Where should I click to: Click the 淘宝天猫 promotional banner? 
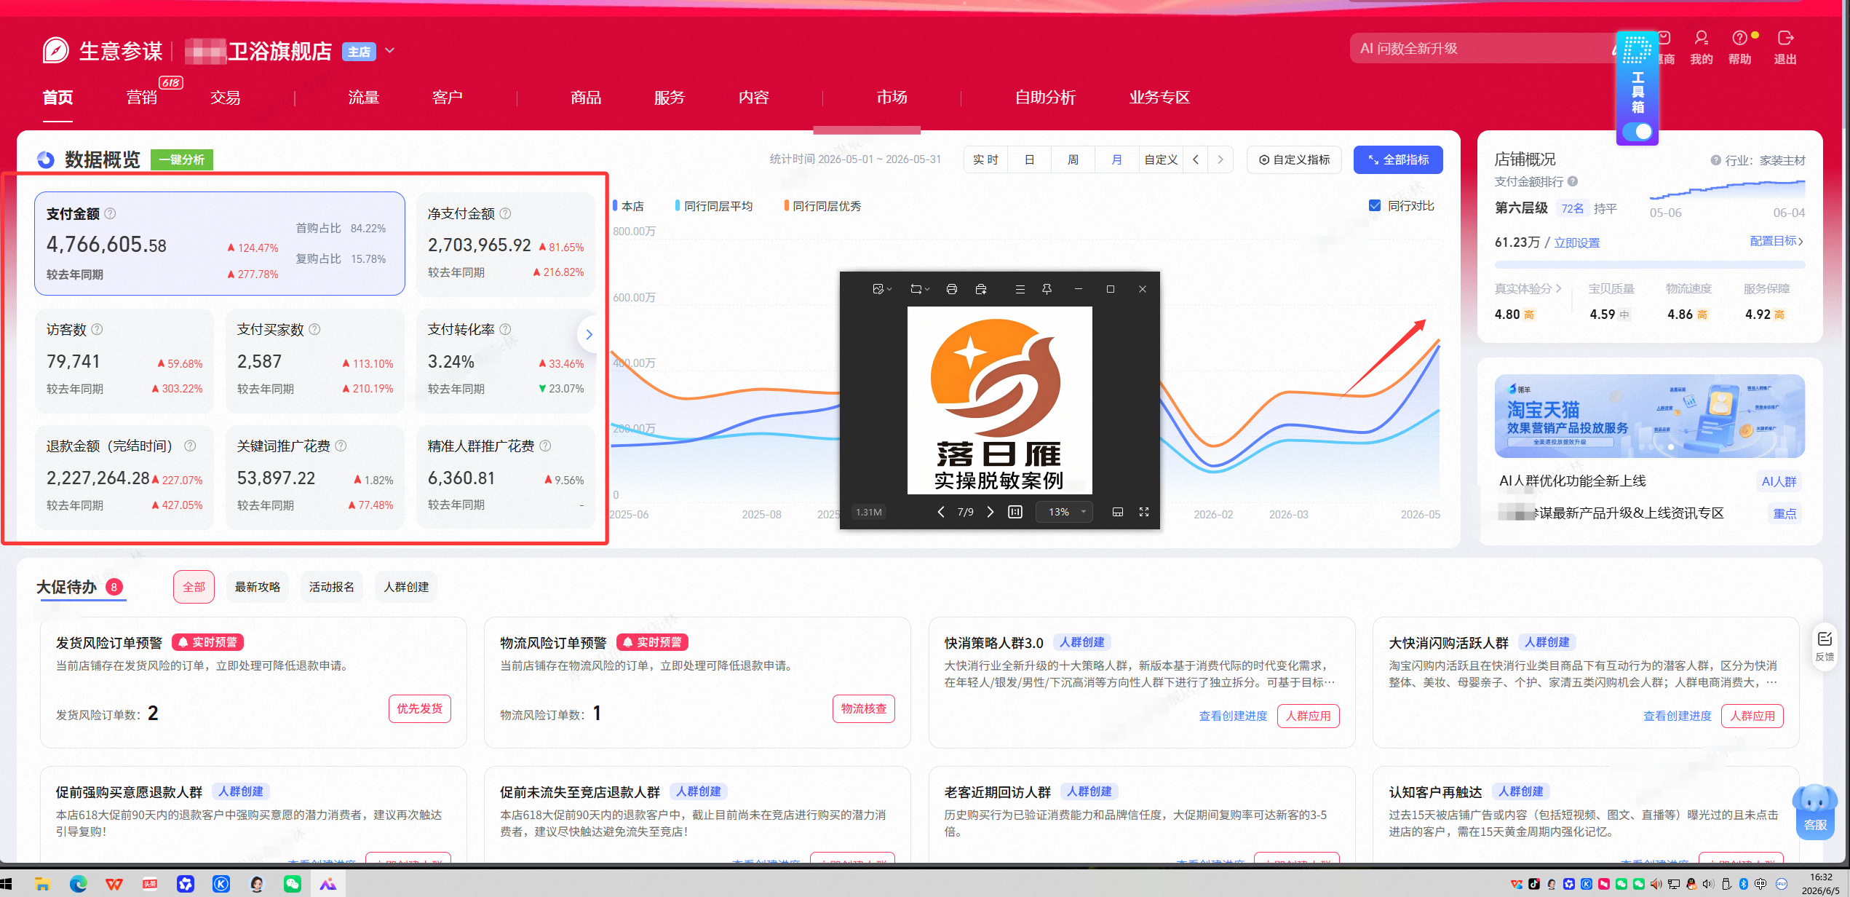(1649, 416)
